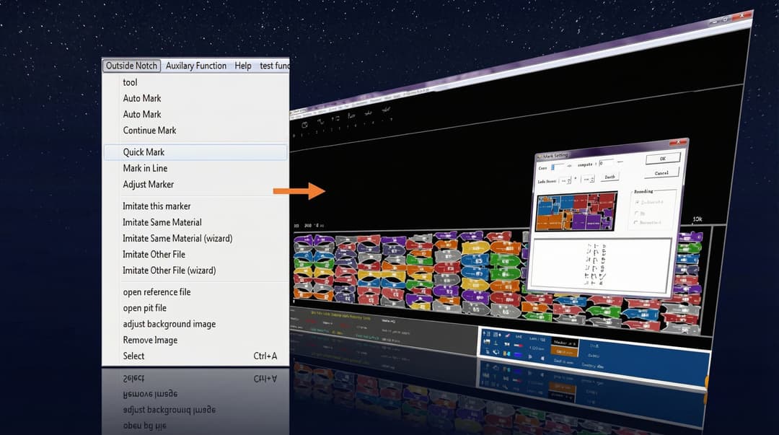Image resolution: width=779 pixels, height=435 pixels.
Task: Select first radio option under Rounding
Action: click(636, 202)
